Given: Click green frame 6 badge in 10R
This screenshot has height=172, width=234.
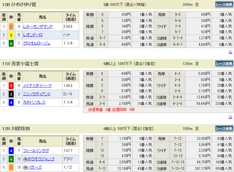Looking at the screenshot, I should tap(11, 43).
